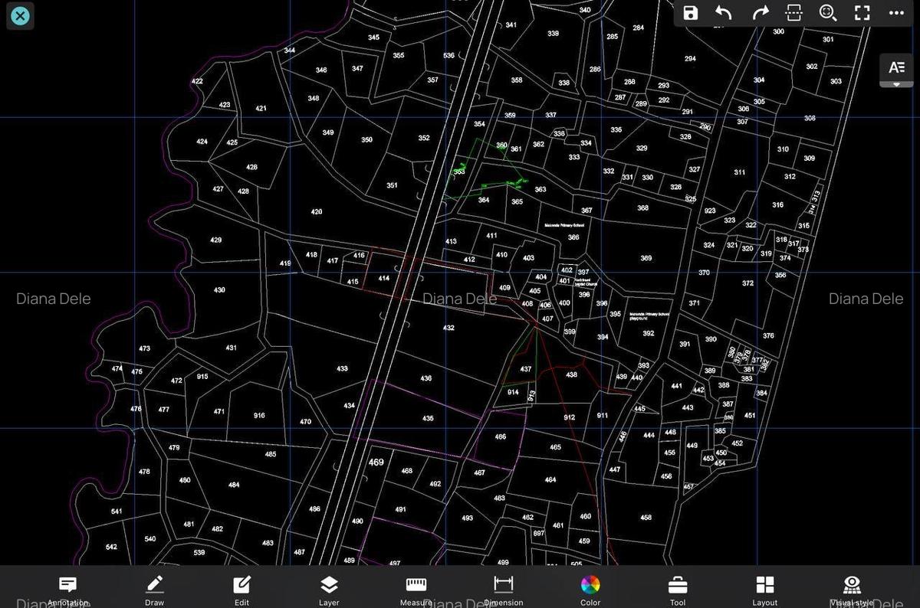Open the Draw tool menu

click(154, 590)
